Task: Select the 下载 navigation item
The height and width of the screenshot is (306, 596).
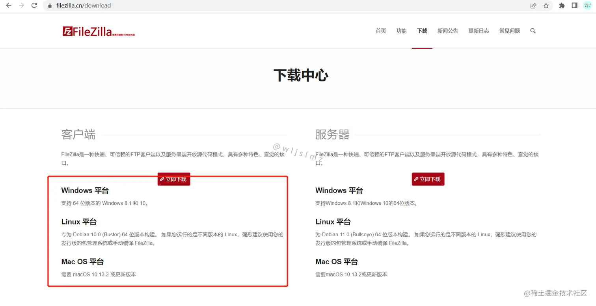Action: tap(422, 31)
